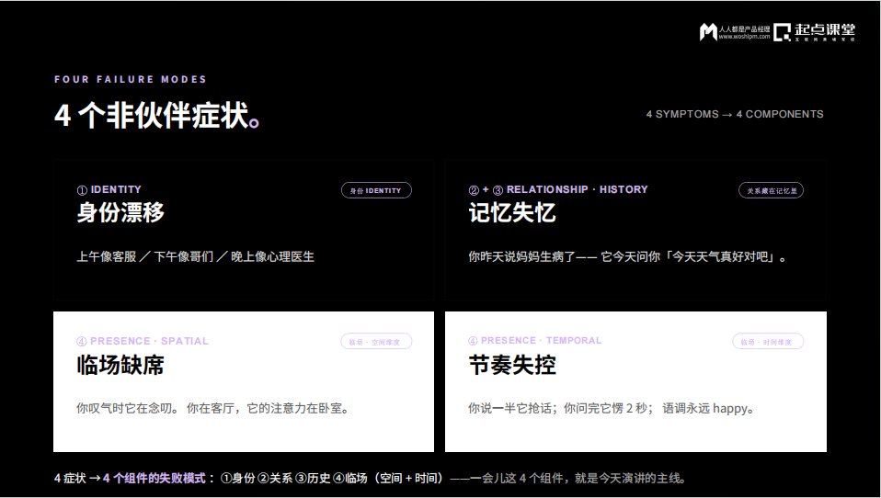The image size is (881, 498).
Task: Click the 临场缺席 card title
Action: point(120,365)
